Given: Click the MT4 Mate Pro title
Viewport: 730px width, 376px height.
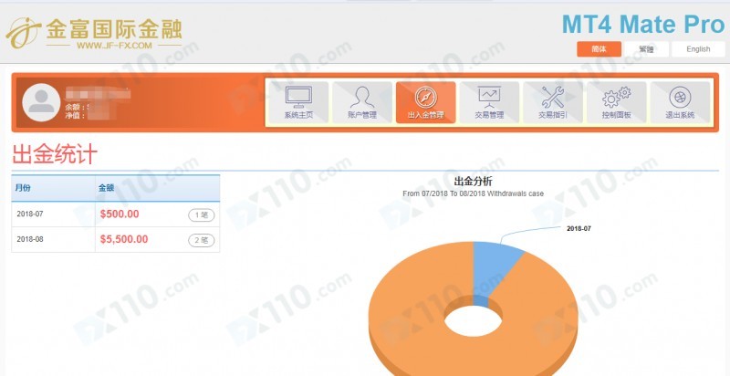Looking at the screenshot, I should click(643, 24).
